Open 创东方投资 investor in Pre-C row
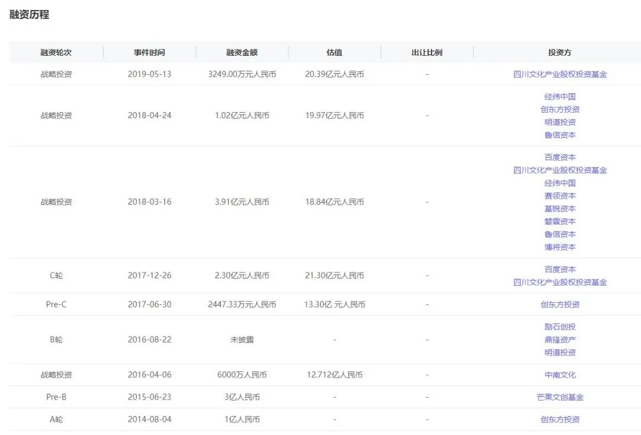This screenshot has width=641, height=435. (x=560, y=304)
